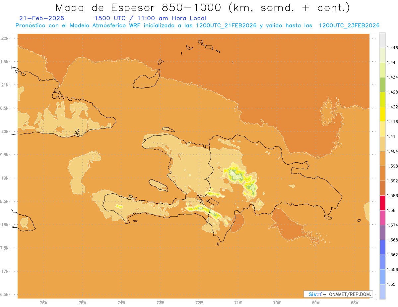Click the 22N latitude label
This screenshot has width=398, height=307.
coord(5,38)
